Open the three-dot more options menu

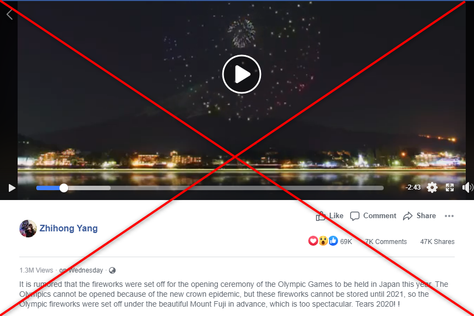pos(449,216)
